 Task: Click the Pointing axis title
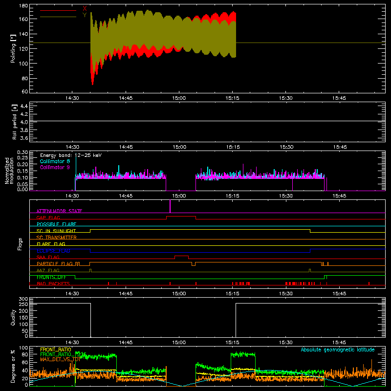[x=13, y=48]
